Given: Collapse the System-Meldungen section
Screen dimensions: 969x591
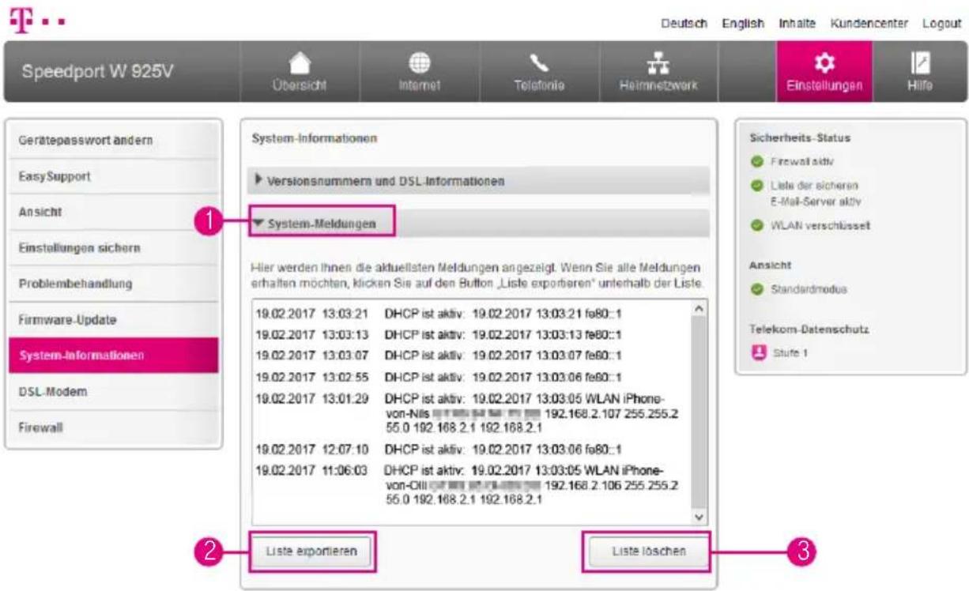Looking at the screenshot, I should coord(478,224).
